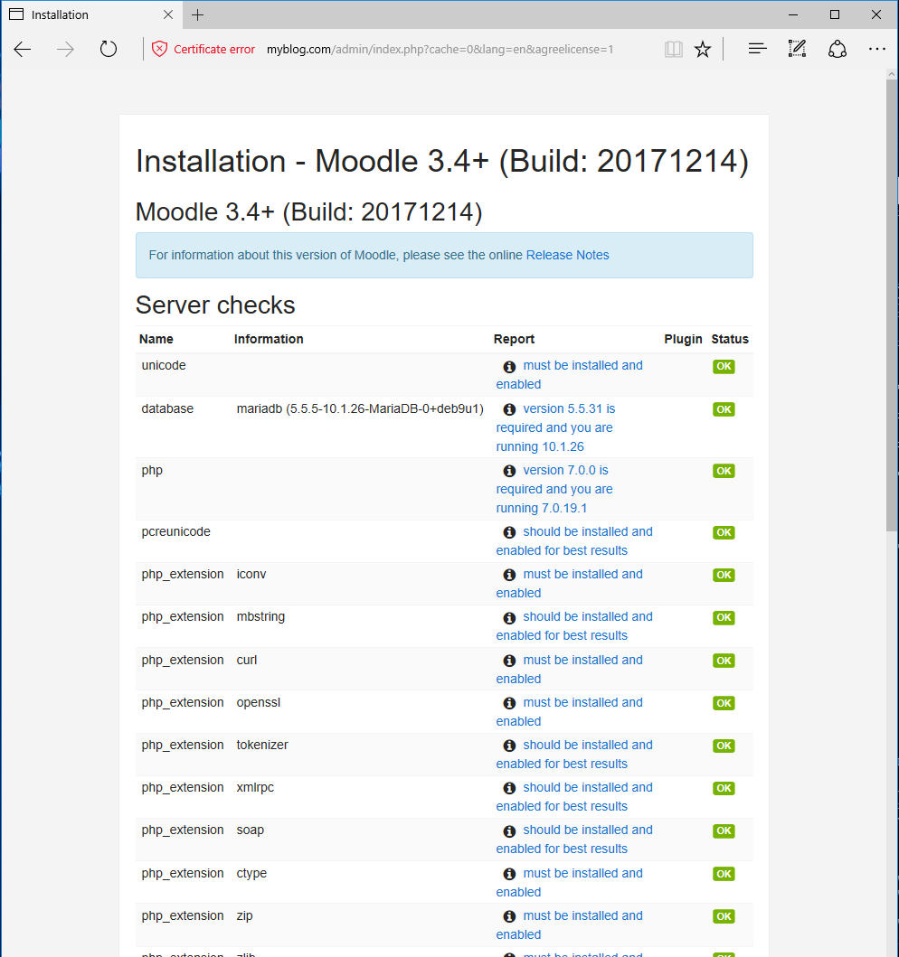Image resolution: width=899 pixels, height=957 pixels.
Task: Open 'version 5.5.31 is required' database link
Action: click(x=555, y=427)
